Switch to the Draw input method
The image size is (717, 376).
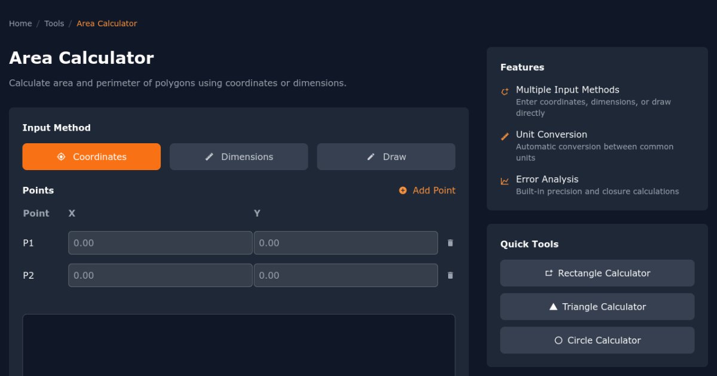tap(386, 156)
